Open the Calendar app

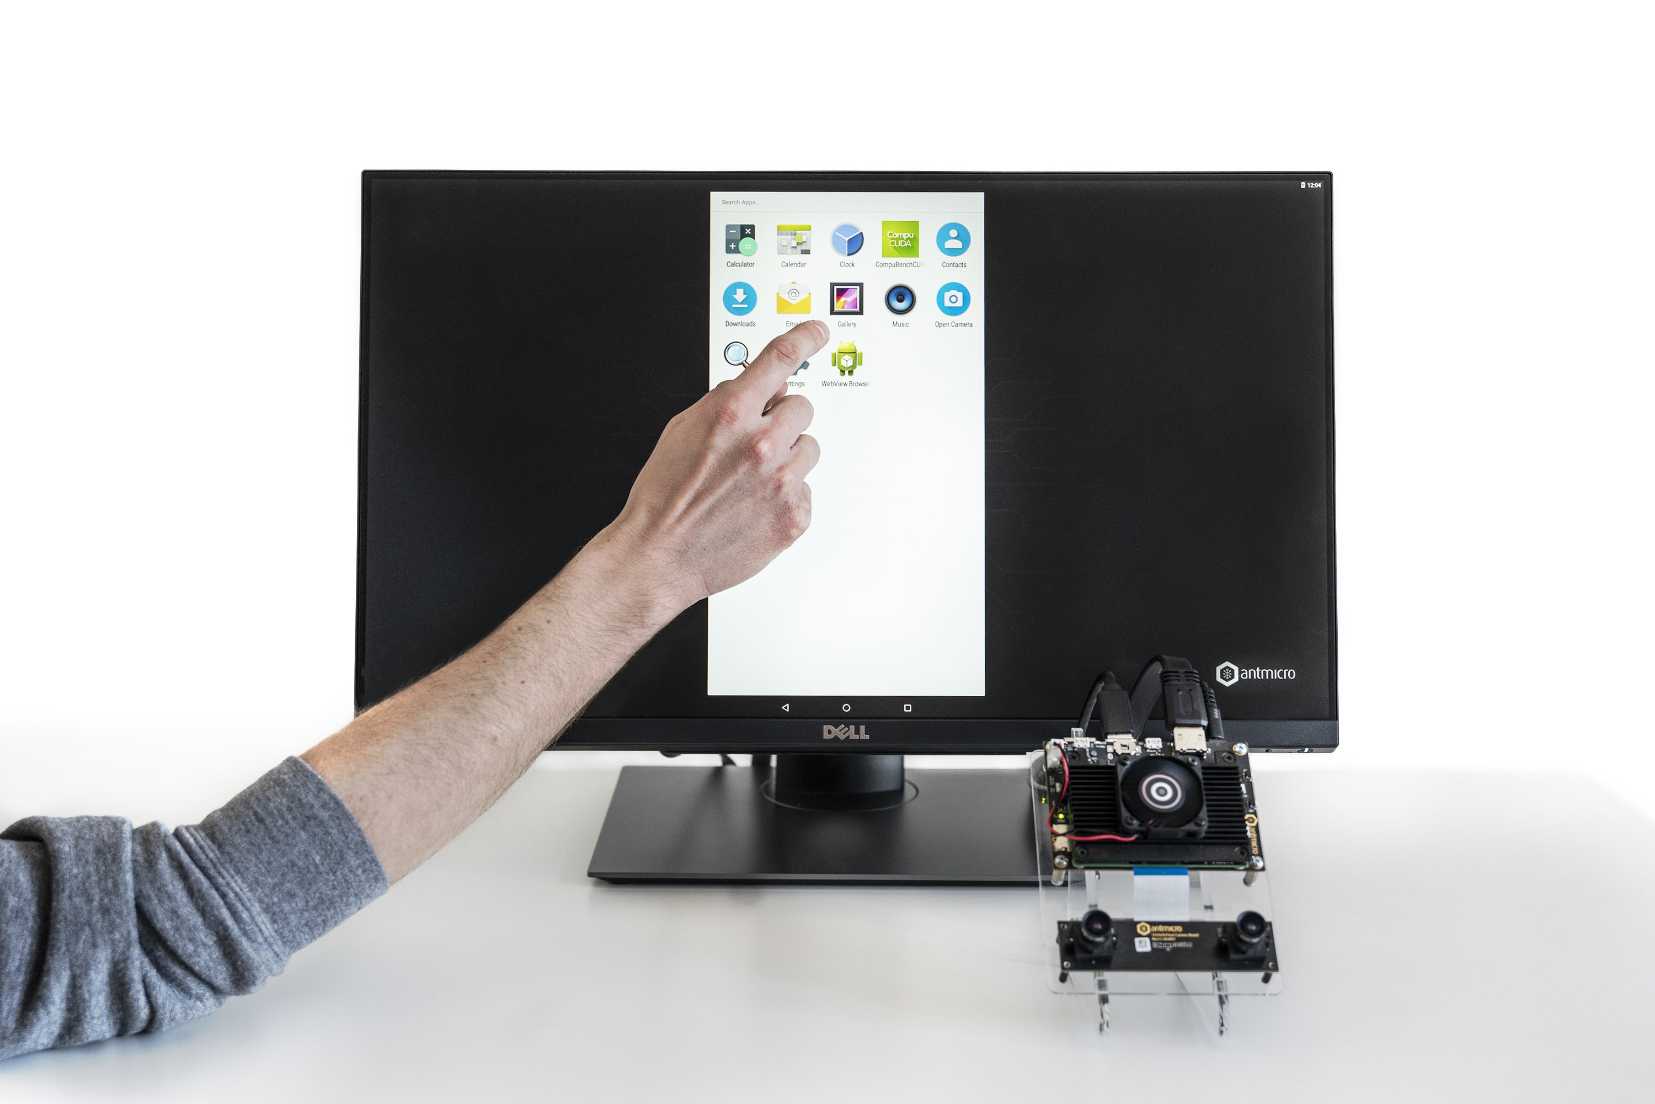click(x=788, y=243)
